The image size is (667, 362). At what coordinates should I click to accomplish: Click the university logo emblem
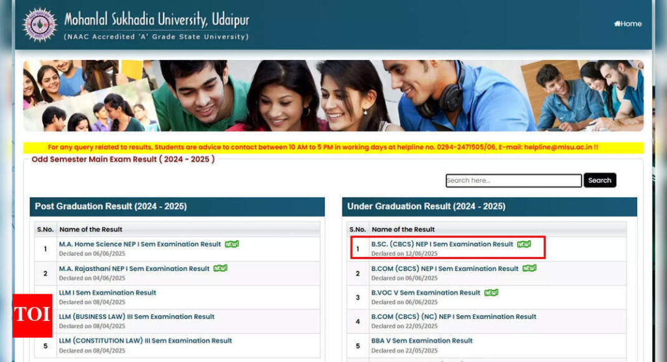(x=40, y=25)
